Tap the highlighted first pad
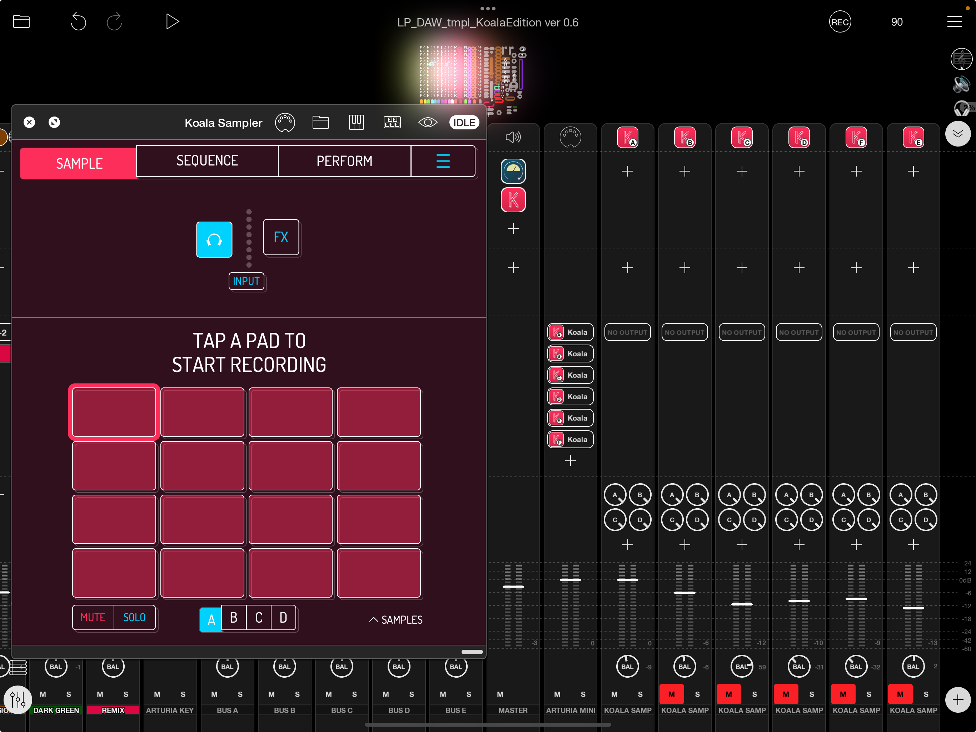This screenshot has height=732, width=976. (114, 412)
